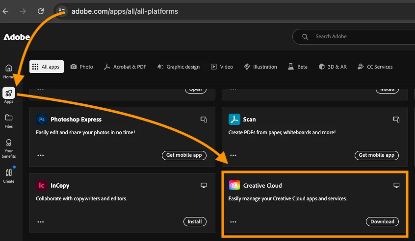Select Apps in the sidebar
This screenshot has height=241, width=415.
9,96
